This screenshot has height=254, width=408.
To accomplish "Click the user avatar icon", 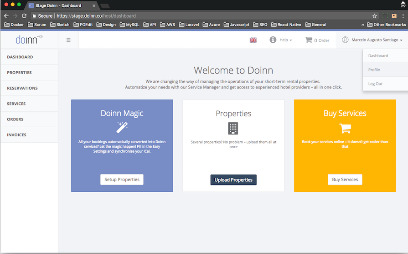I will [345, 40].
